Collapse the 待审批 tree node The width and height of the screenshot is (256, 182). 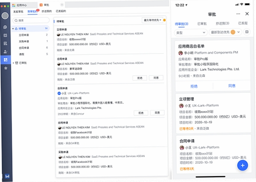(13, 29)
